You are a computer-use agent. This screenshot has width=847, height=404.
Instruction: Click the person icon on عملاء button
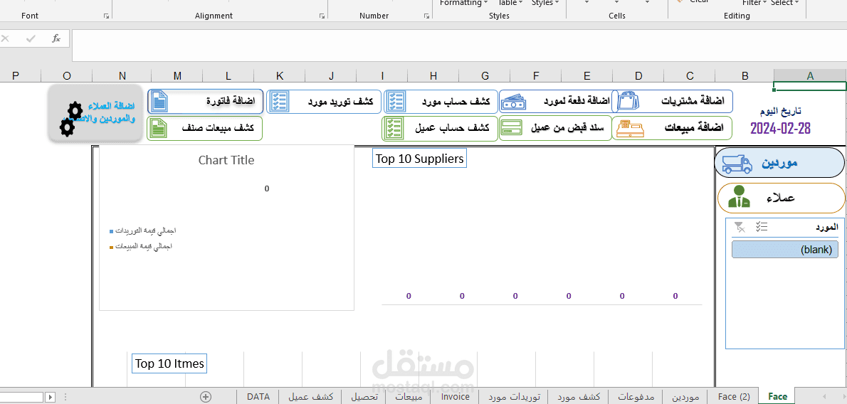pyautogui.click(x=739, y=197)
